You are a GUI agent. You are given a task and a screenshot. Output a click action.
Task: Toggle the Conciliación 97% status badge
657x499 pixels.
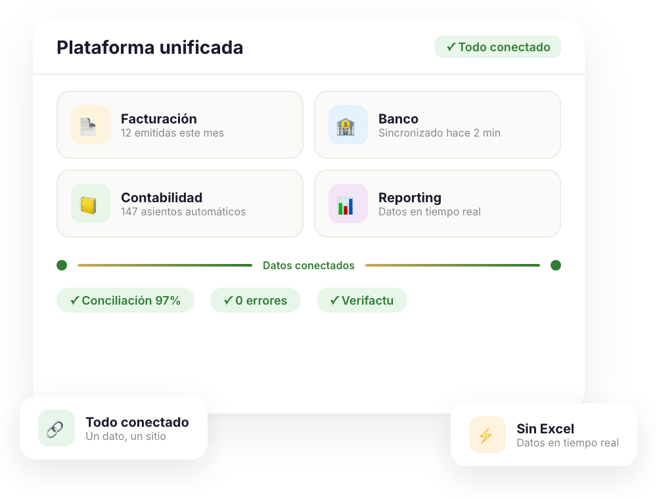point(125,300)
